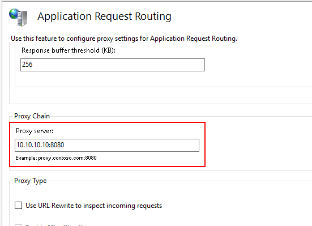Viewport: 312px width, 226px height.
Task: Click the Proxy Type group label
Action: [x=30, y=181]
